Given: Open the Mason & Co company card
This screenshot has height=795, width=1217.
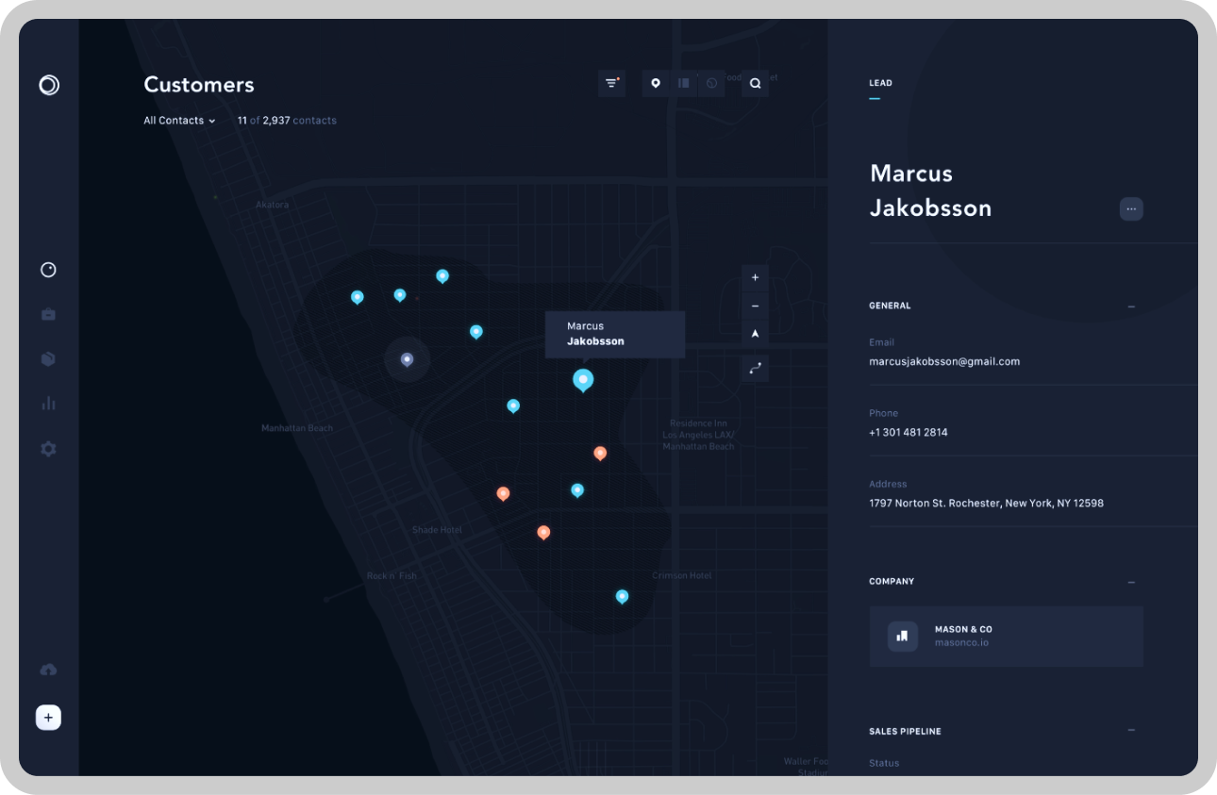Looking at the screenshot, I should (1006, 637).
